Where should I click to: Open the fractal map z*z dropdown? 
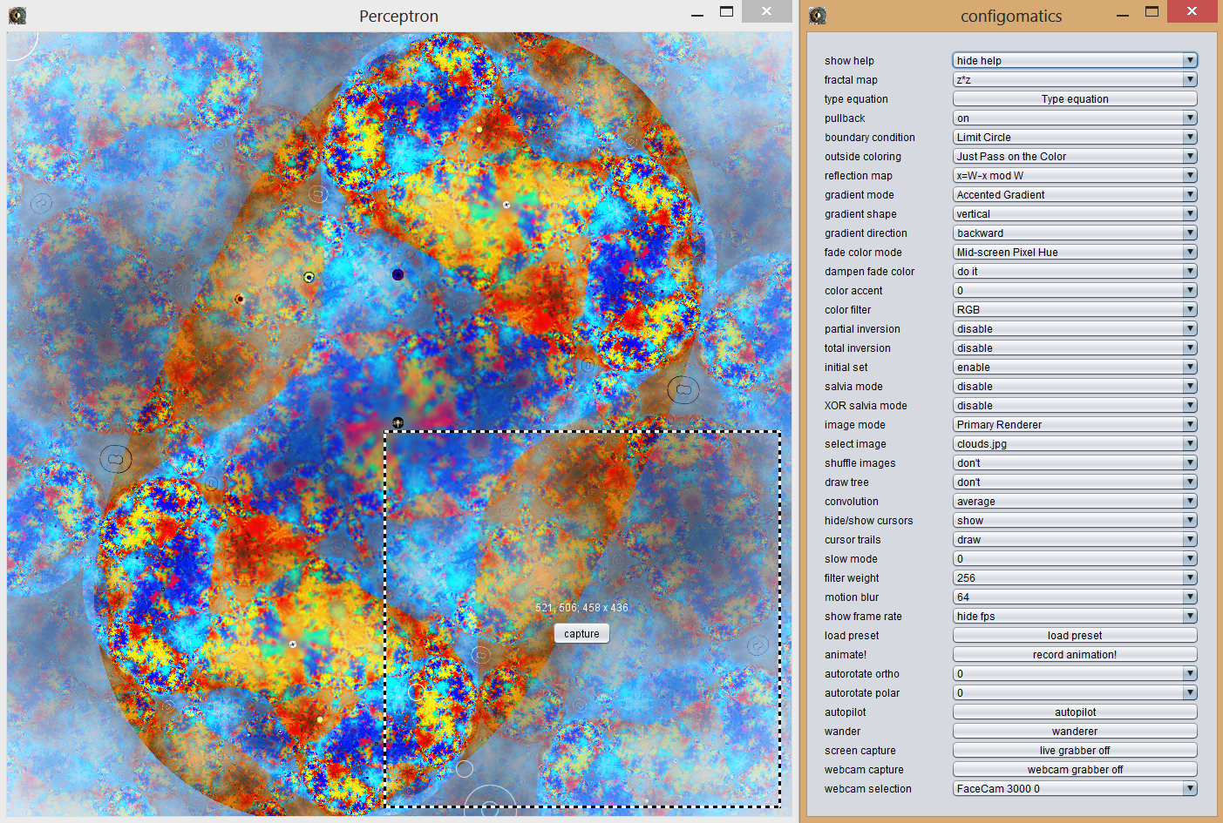1075,80
